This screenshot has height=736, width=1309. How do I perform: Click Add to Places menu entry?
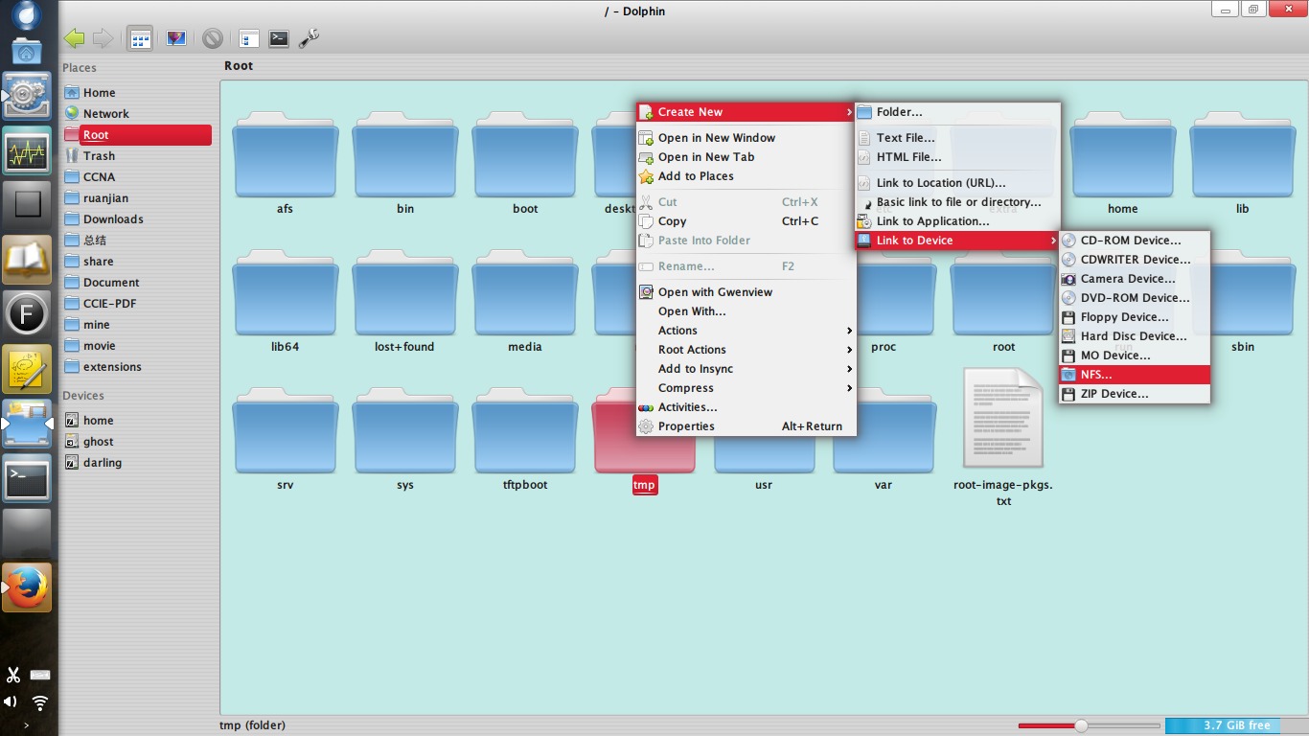pyautogui.click(x=746, y=176)
